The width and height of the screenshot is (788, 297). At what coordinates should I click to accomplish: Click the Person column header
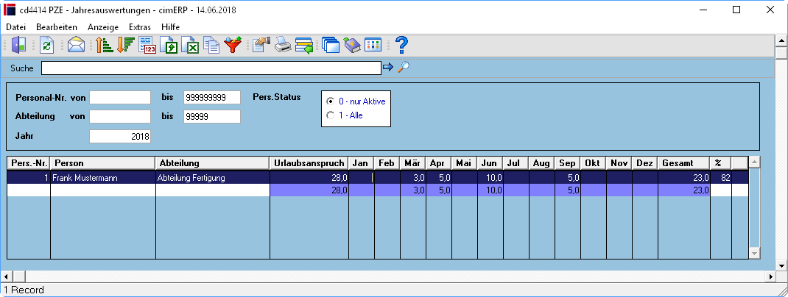pyautogui.click(x=103, y=163)
